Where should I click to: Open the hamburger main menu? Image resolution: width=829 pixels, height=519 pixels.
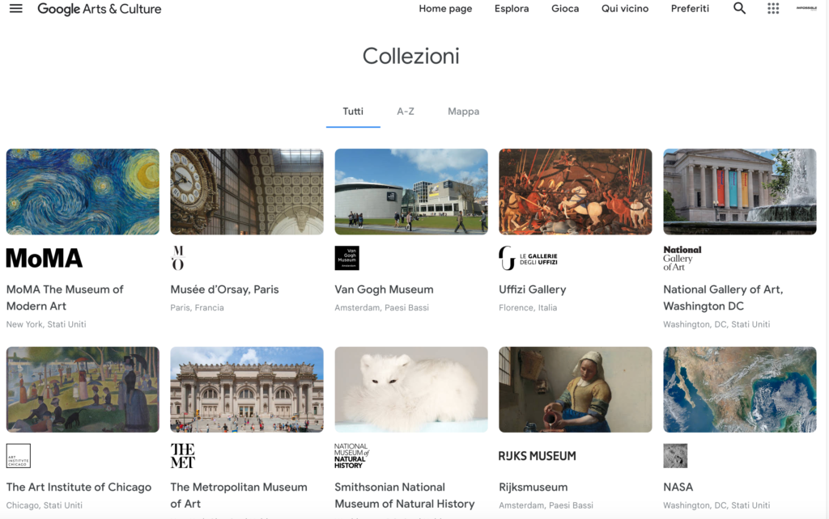point(16,8)
